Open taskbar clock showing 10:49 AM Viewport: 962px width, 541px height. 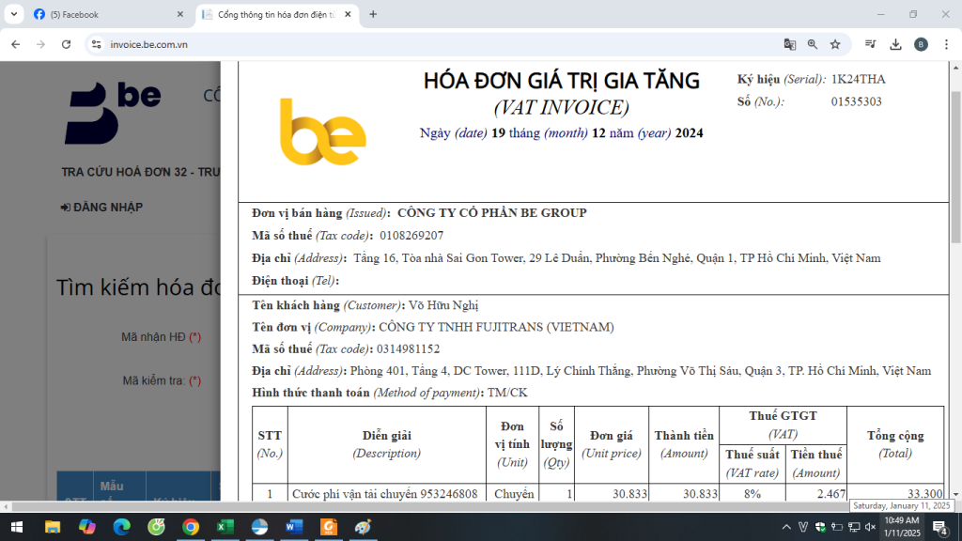[x=902, y=527]
